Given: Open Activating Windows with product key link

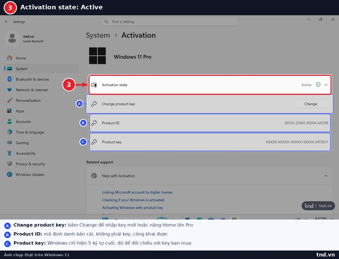Looking at the screenshot, I should tap(133, 208).
